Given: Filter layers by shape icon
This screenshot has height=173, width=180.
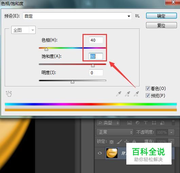Looking at the screenshot, I should coord(154,123).
